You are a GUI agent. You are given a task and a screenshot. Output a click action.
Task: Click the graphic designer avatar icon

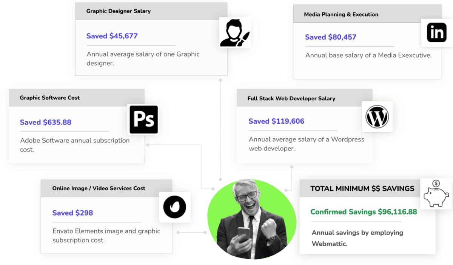[235, 33]
